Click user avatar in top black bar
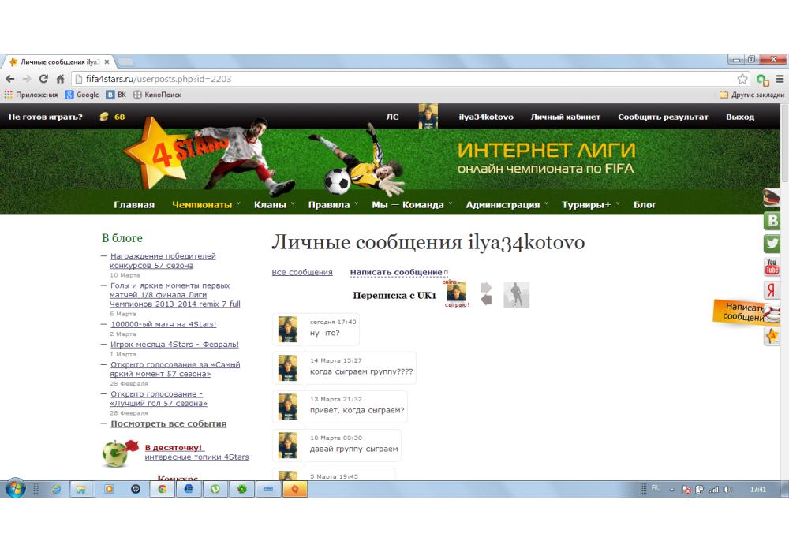 [x=428, y=116]
